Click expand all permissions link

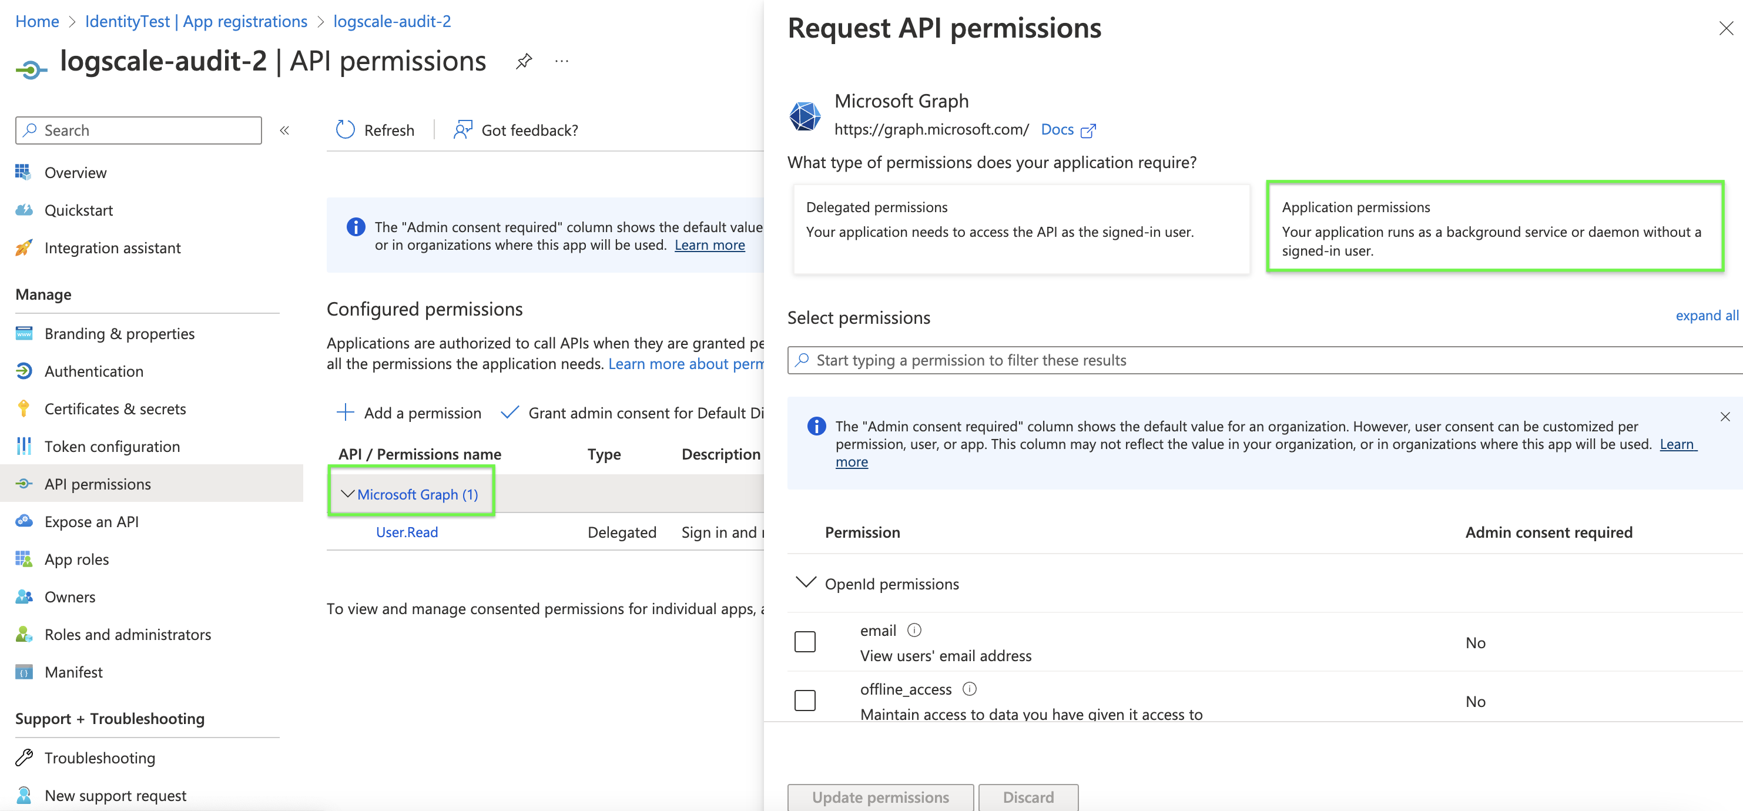tap(1706, 316)
